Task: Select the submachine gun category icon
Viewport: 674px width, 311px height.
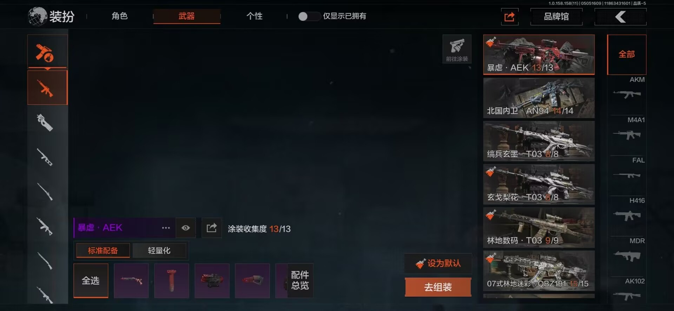Action: (x=46, y=122)
